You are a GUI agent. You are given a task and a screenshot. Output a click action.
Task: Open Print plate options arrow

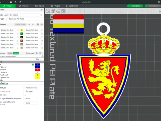pos(146,6)
